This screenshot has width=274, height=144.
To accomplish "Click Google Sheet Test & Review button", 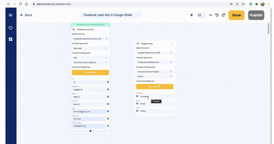I will 155,87.
